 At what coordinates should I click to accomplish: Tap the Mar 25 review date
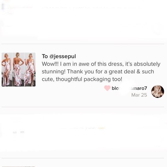139,95
